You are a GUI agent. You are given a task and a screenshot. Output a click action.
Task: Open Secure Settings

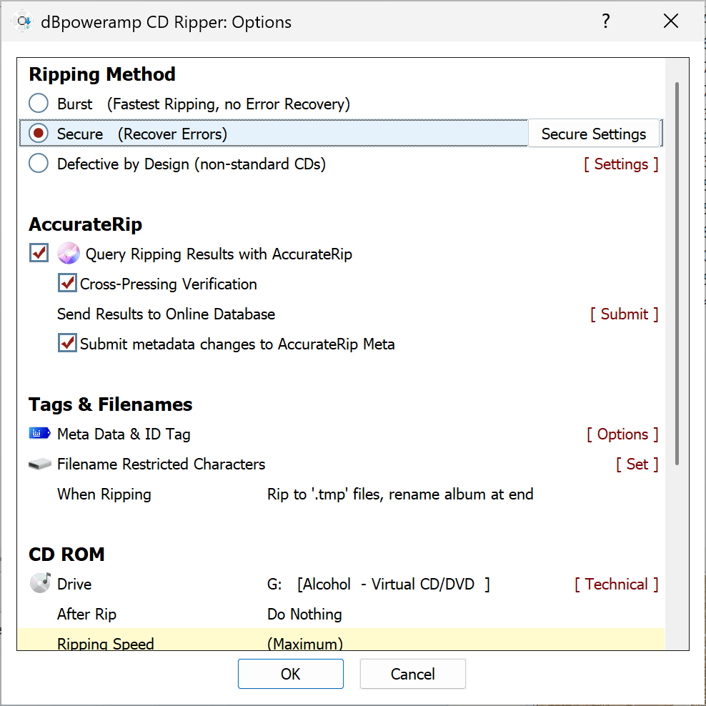click(594, 133)
